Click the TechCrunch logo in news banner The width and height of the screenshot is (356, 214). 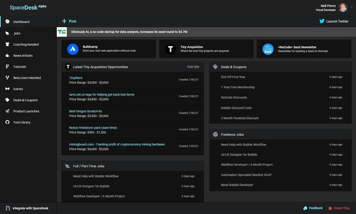click(x=62, y=32)
